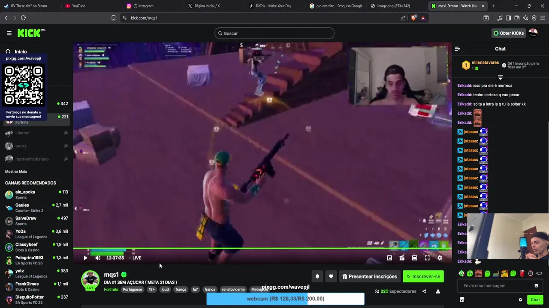Open the ale_apoka recommended channel
This screenshot has width=549, height=308.
[x=36, y=195]
